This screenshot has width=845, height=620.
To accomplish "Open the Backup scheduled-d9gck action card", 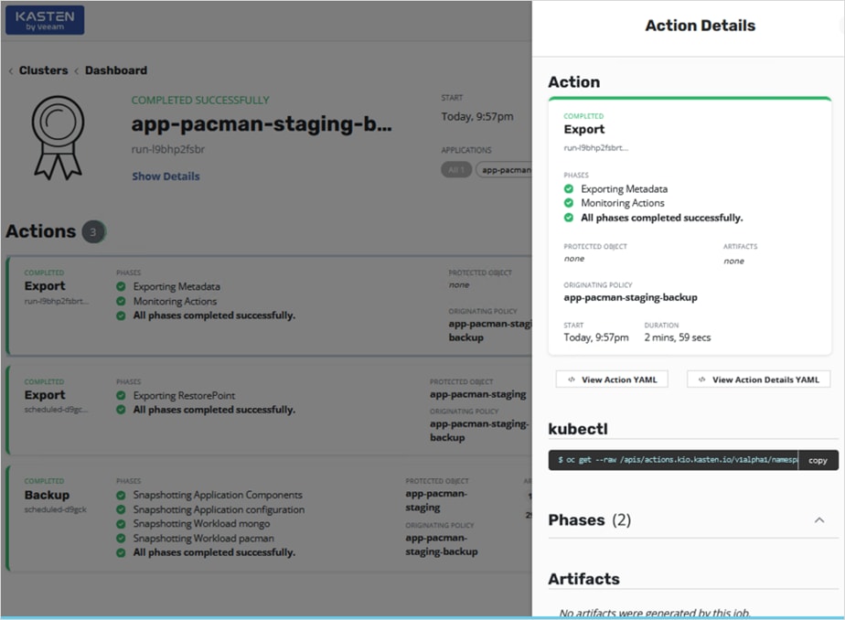I will (x=270, y=518).
